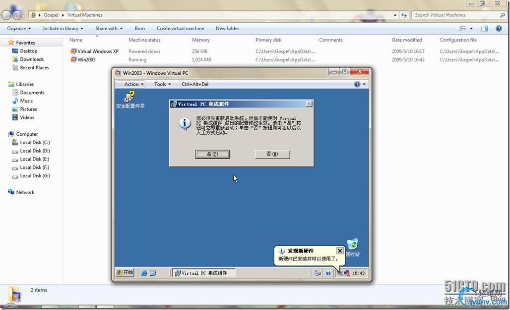The width and height of the screenshot is (510, 310).
Task: Click guest tray network disconnected icon
Action: (347, 273)
